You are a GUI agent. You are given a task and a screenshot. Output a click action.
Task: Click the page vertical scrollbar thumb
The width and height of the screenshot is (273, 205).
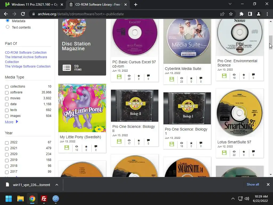[x=271, y=42]
